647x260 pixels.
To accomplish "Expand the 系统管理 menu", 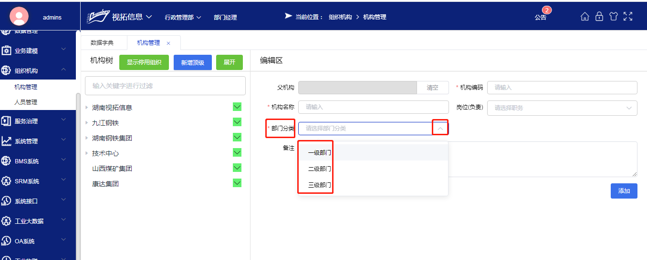I will pyautogui.click(x=63, y=140).
